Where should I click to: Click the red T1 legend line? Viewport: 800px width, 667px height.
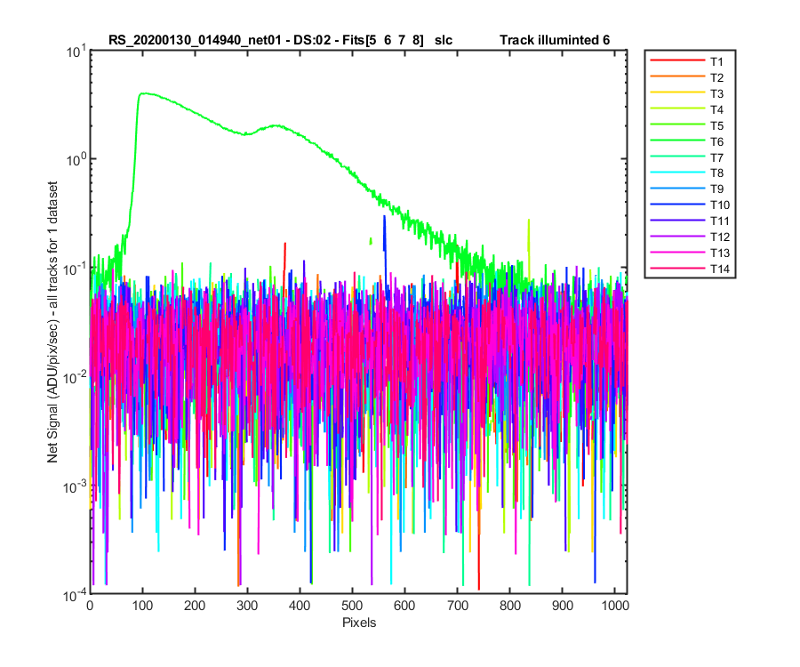click(677, 60)
